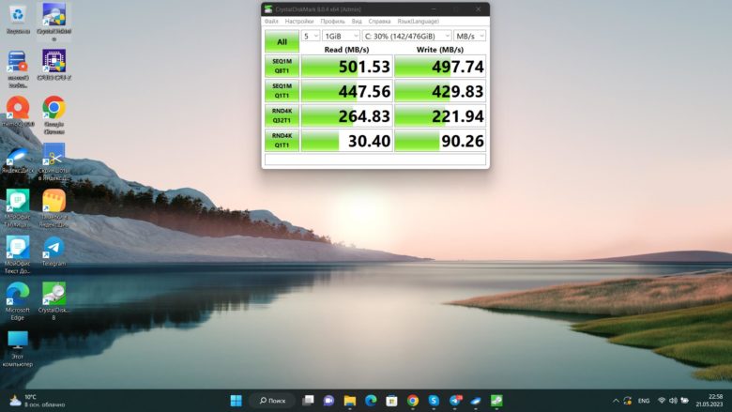Run the SEQ1M Q1T1 test
Screen dimensions: 732x412
coord(282,91)
